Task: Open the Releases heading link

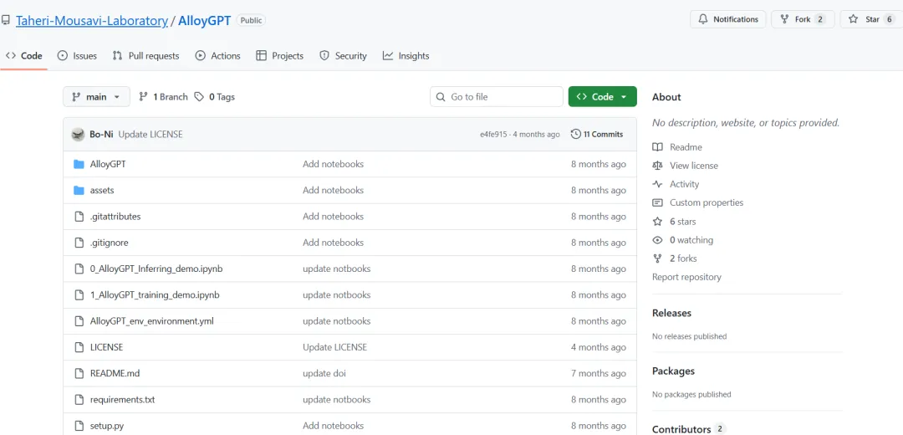Action: tap(671, 313)
